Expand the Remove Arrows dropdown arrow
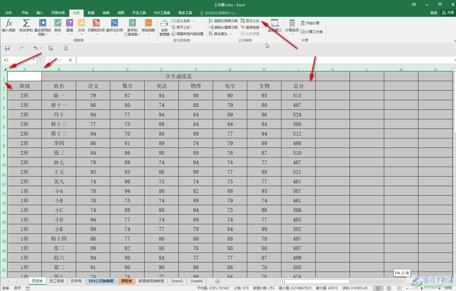 pos(231,34)
